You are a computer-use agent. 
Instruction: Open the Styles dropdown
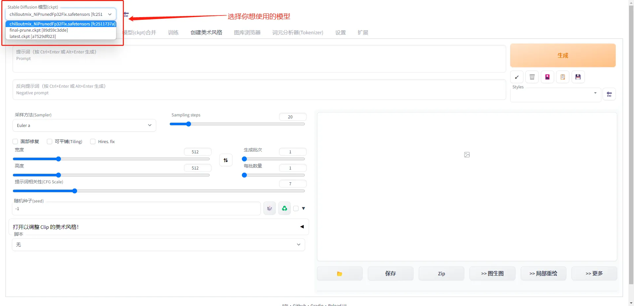click(555, 94)
